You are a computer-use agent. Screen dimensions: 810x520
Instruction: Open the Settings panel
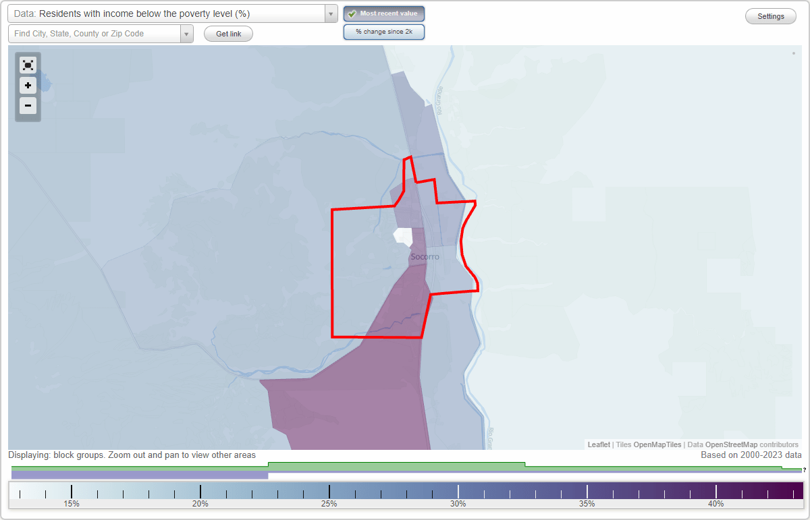[770, 16]
